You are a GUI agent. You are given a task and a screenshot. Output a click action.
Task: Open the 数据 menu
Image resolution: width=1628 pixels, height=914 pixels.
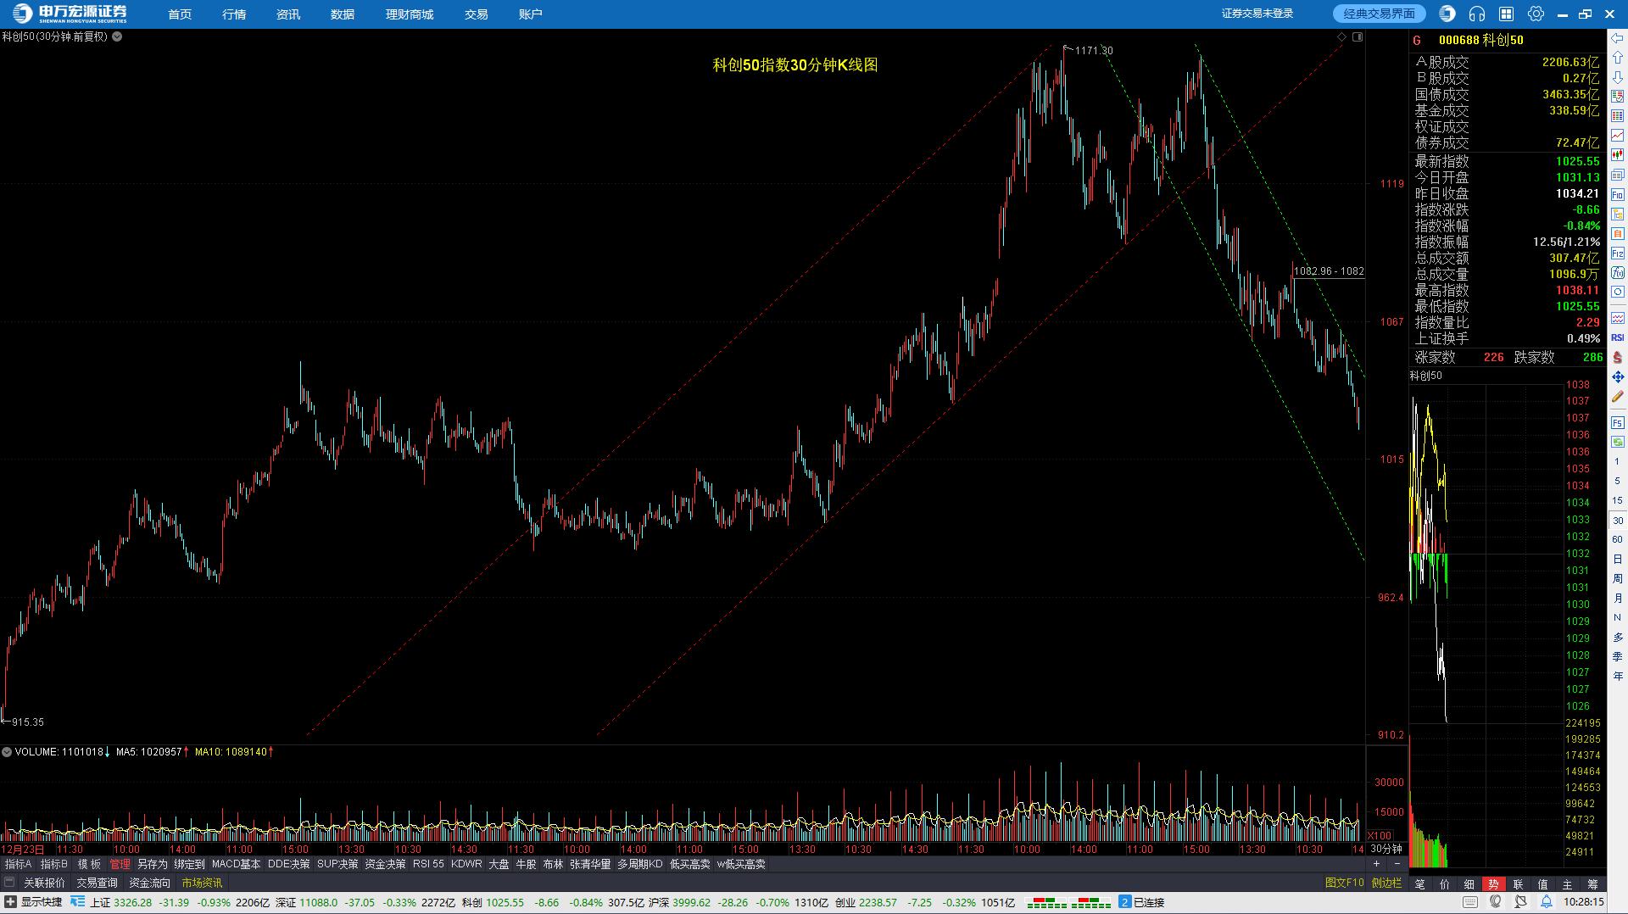343,14
